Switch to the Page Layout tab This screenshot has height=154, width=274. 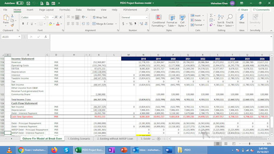tap(46, 10)
